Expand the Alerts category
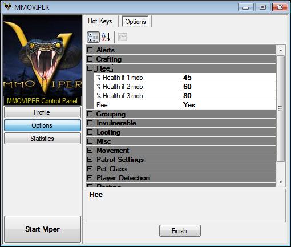291x247 pixels. 90,50
